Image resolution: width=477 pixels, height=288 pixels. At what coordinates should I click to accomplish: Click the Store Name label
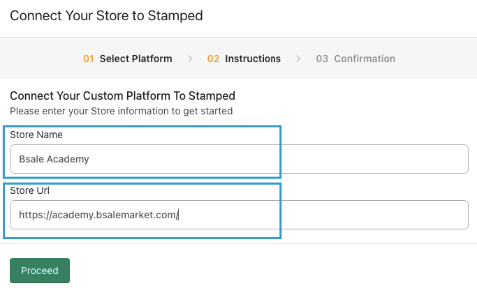(x=36, y=134)
